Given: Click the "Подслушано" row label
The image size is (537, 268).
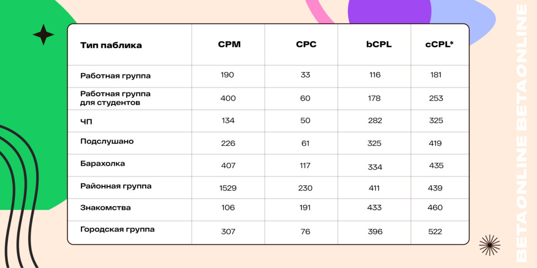Looking at the screenshot, I should [107, 141].
